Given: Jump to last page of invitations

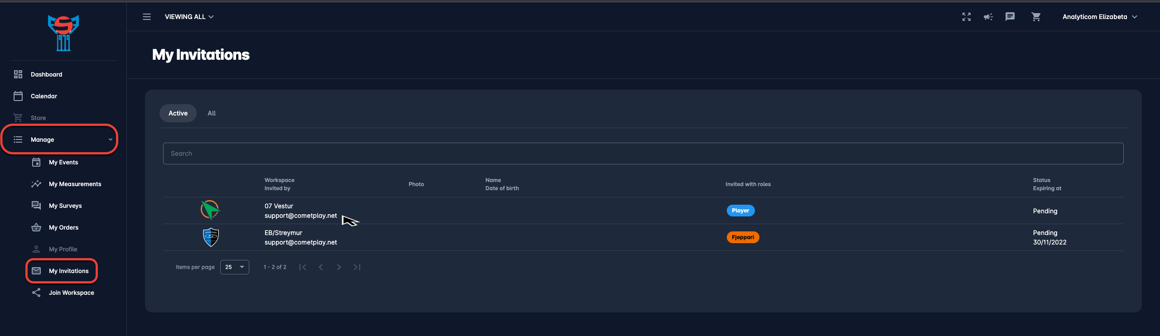Looking at the screenshot, I should (x=357, y=267).
